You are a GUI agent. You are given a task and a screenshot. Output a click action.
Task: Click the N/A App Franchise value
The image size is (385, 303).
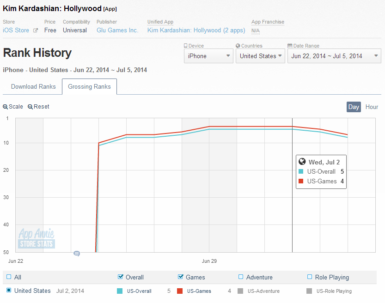[255, 30]
